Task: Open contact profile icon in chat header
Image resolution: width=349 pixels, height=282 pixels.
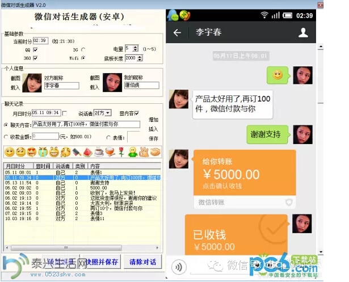Action: 303,32
